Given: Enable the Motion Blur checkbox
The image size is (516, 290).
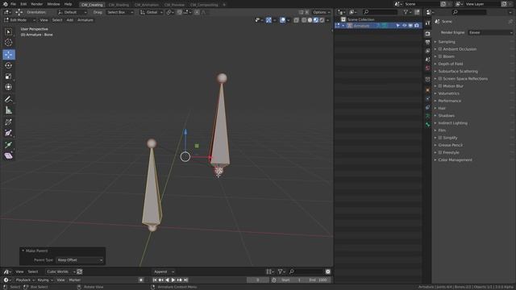Looking at the screenshot, I should [440, 86].
